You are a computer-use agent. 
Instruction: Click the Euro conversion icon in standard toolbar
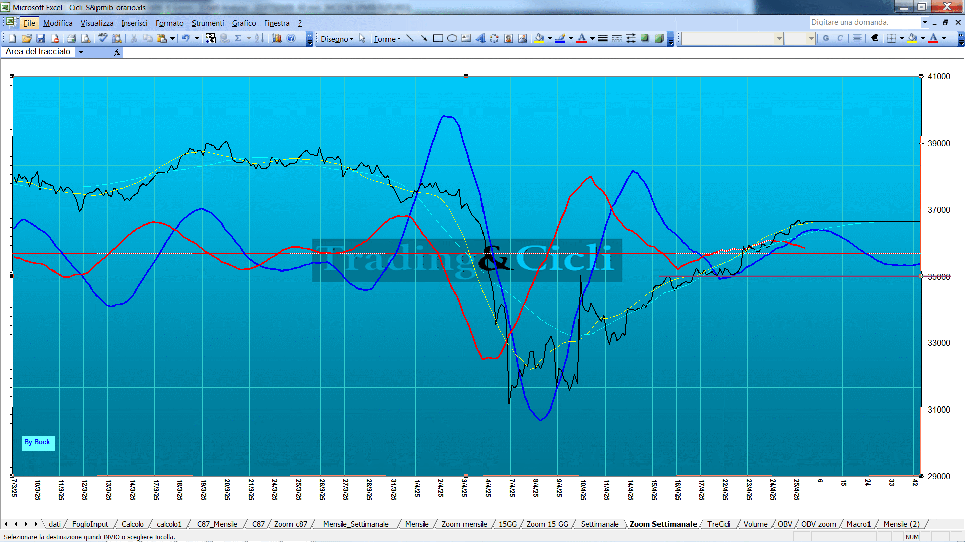click(210, 38)
